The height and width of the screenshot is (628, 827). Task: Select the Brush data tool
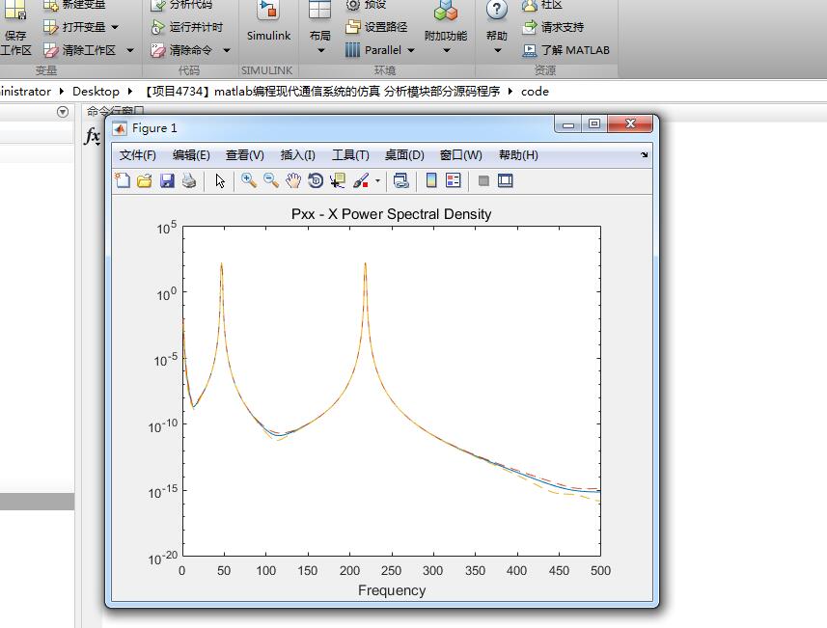361,180
